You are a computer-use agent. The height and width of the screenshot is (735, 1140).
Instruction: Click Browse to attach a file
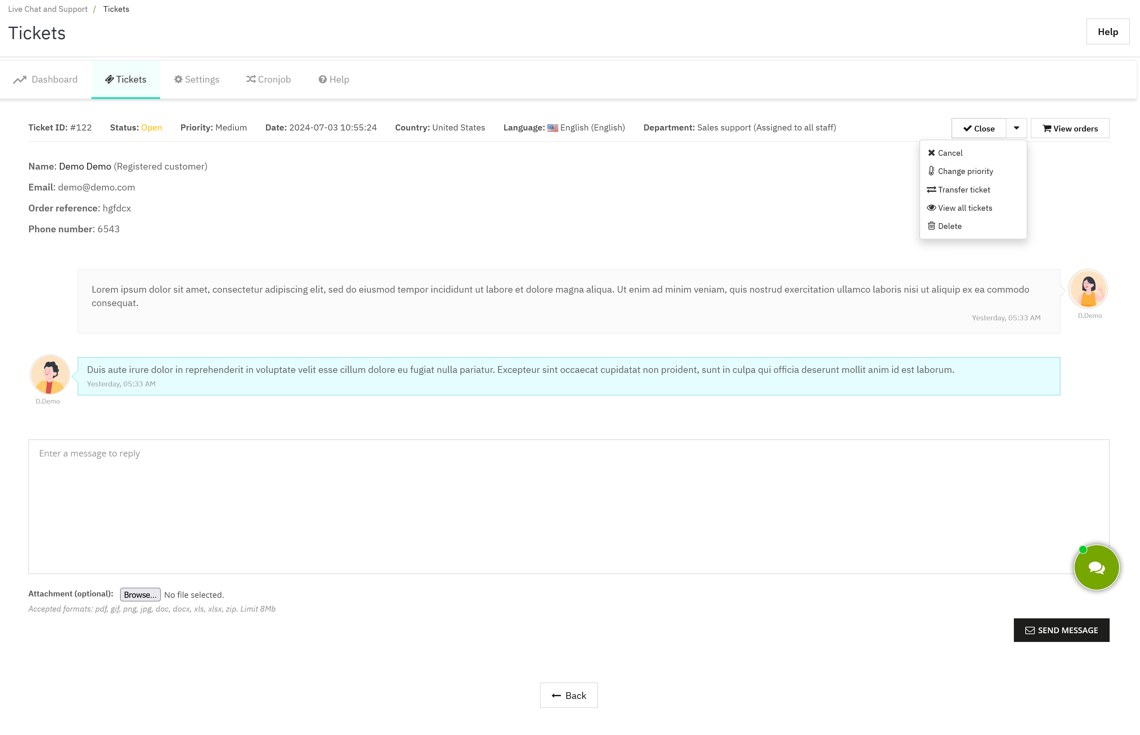coord(140,594)
